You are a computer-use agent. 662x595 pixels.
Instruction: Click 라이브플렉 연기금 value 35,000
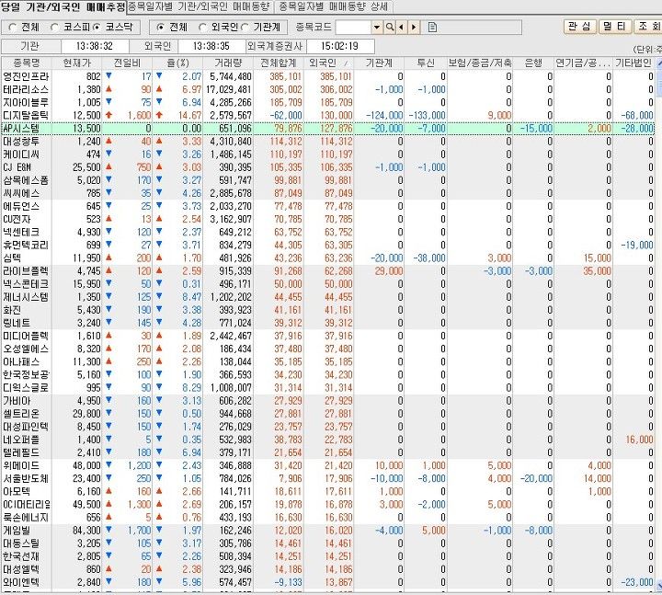[x=597, y=271]
